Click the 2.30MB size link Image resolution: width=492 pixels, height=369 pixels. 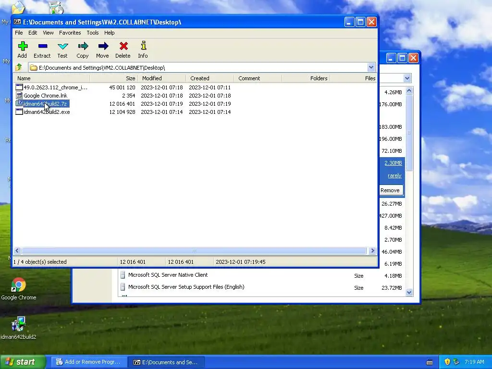(393, 163)
